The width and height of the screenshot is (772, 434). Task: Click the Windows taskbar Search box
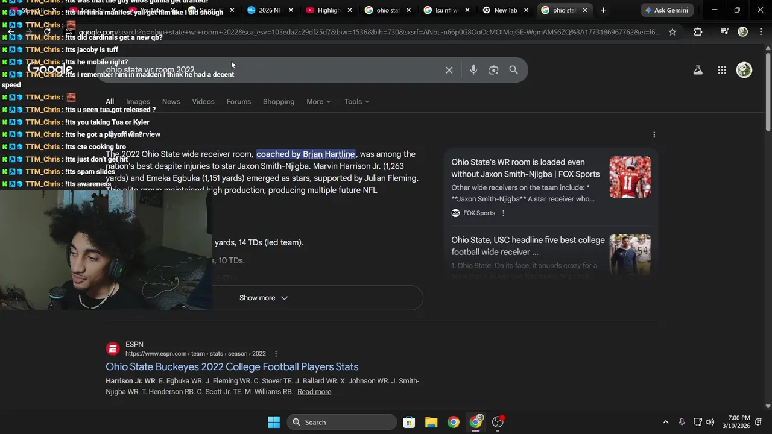coord(342,422)
